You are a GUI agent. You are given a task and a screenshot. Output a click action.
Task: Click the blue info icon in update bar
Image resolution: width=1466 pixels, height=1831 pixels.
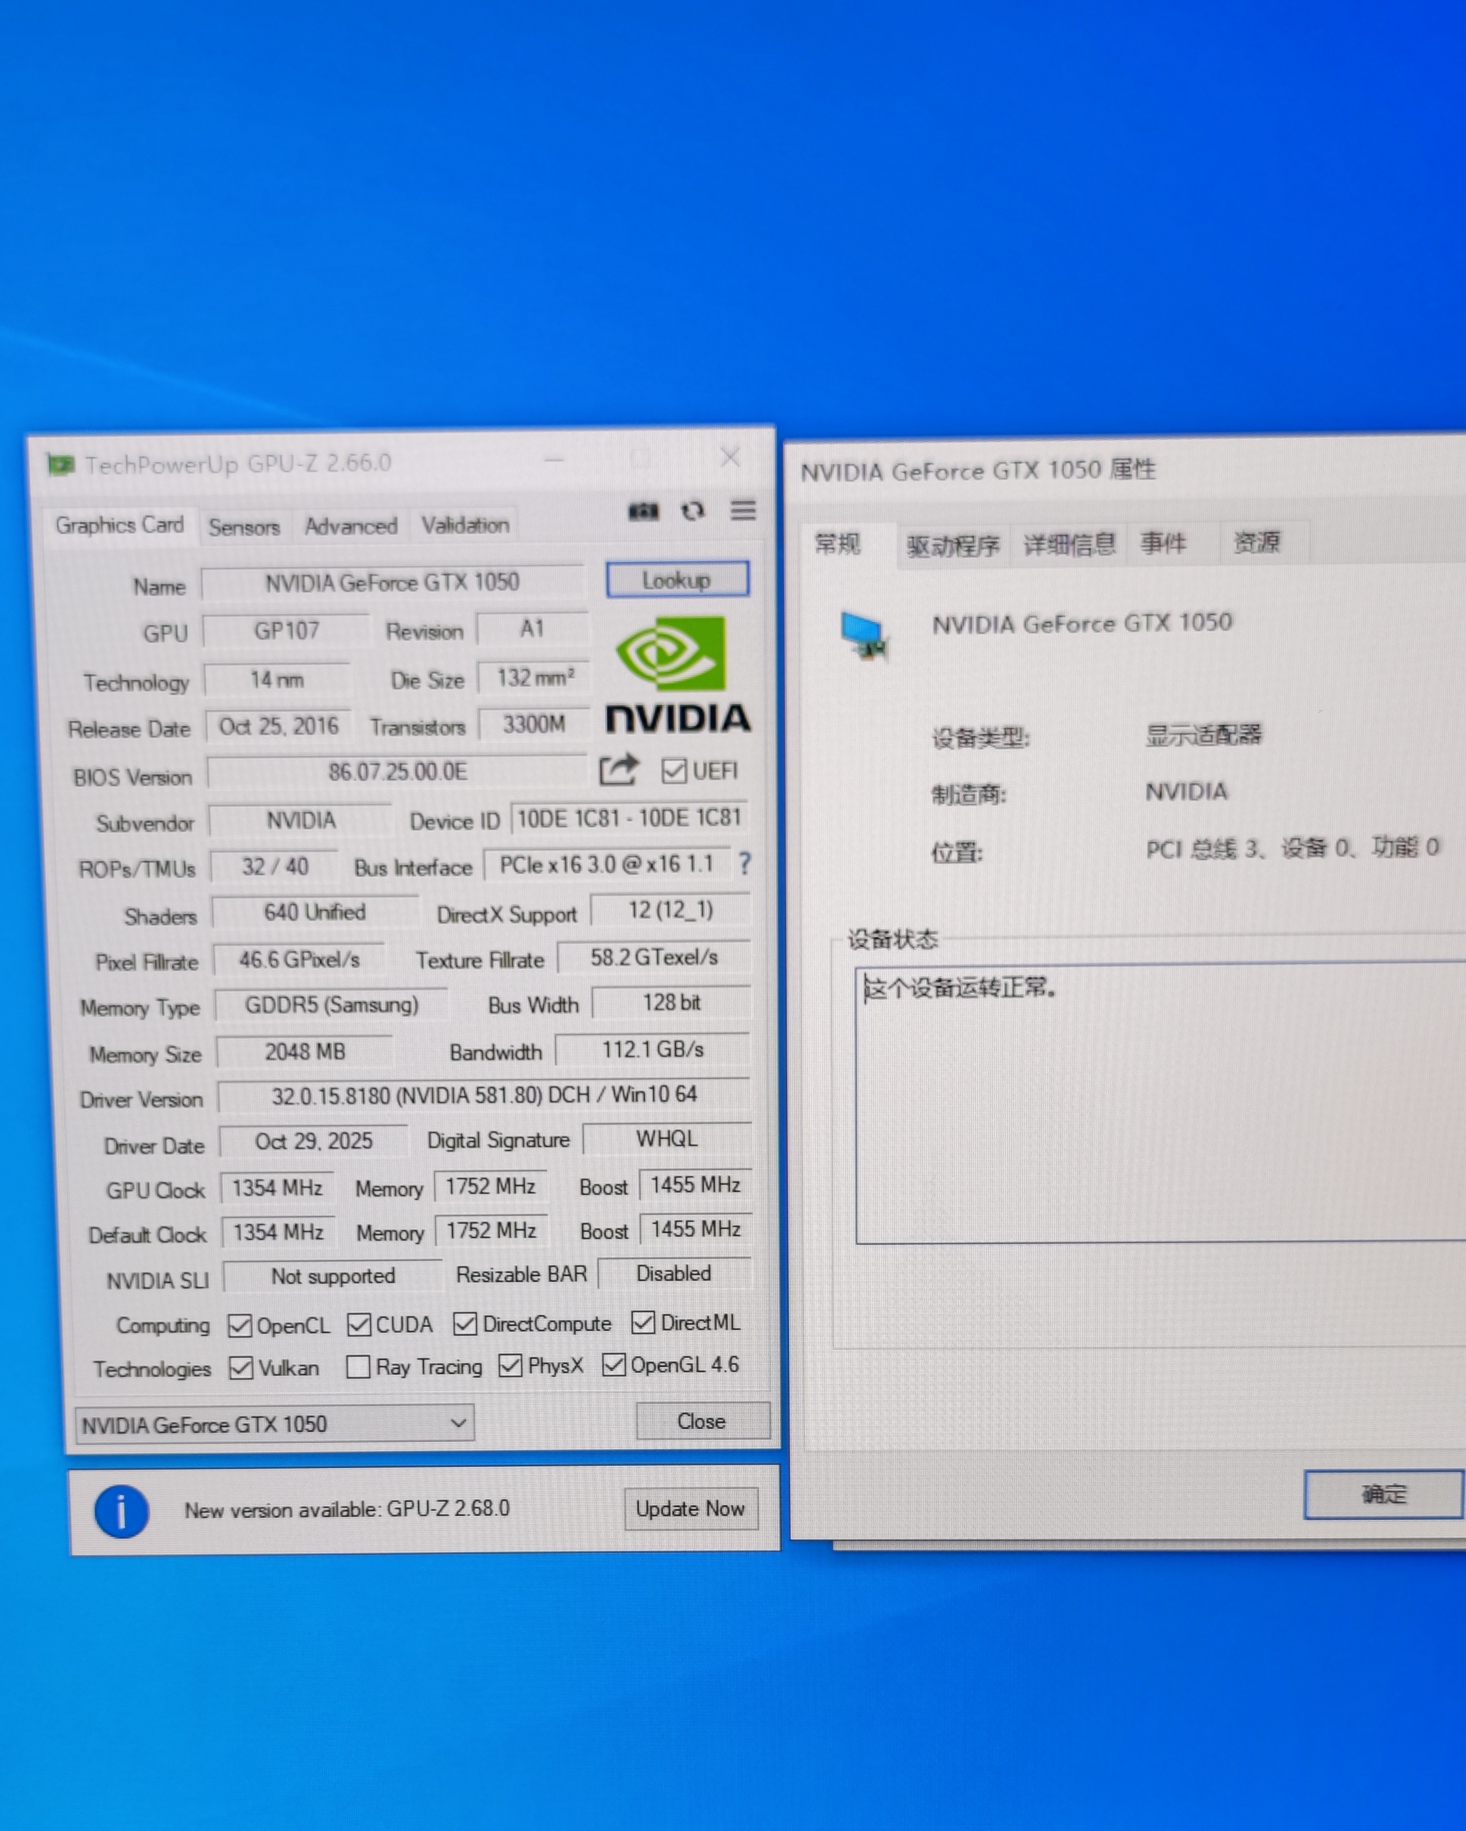pyautogui.click(x=121, y=1512)
